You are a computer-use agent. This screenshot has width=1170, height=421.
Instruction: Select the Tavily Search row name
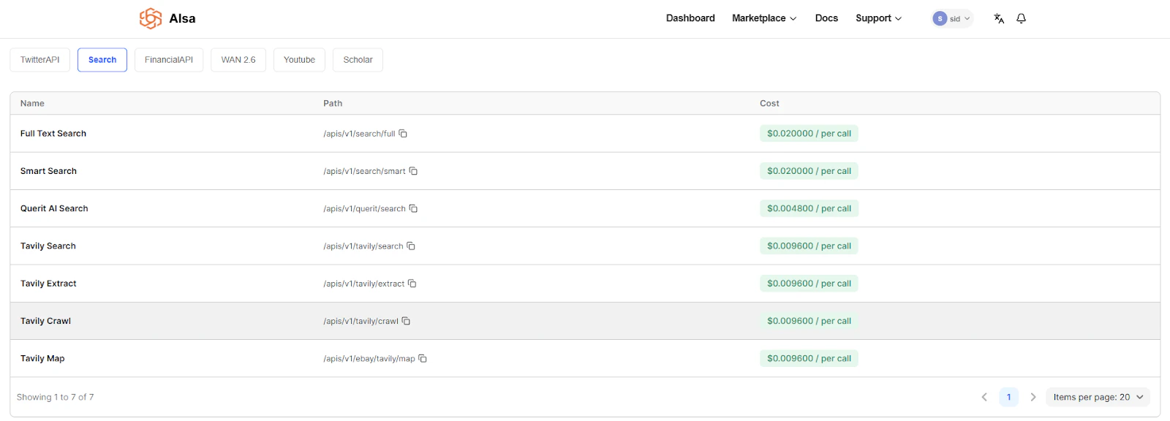[48, 246]
